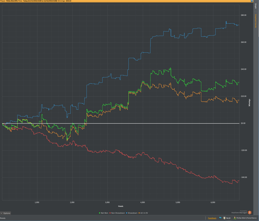Click the 2,000 hands axis label
The height and width of the screenshot is (221, 259).
[x=72, y=203]
